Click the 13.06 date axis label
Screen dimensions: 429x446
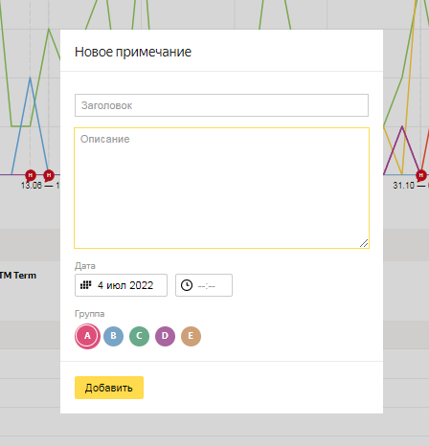32,185
